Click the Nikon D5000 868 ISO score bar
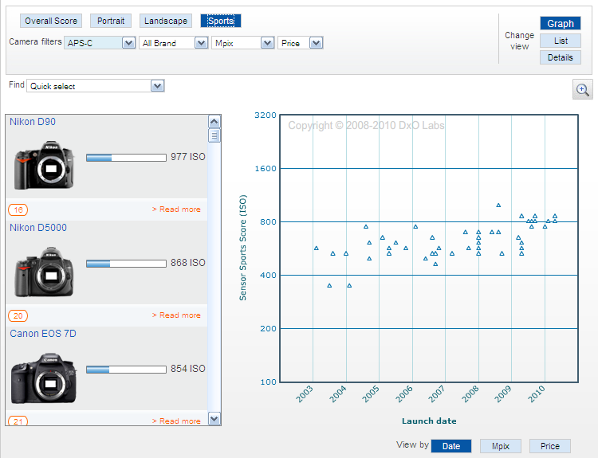598x458 pixels. 126,264
